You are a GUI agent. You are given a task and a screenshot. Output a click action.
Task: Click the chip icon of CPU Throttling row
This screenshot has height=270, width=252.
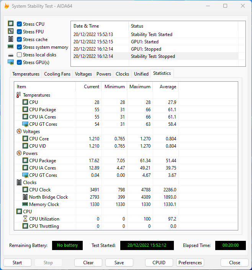[x=25, y=226]
